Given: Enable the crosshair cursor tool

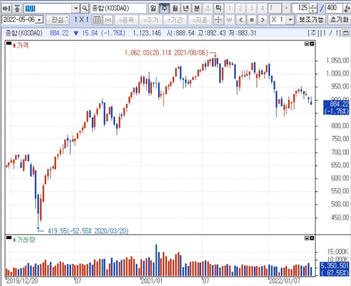Looking at the screenshot, I should tap(218, 20).
